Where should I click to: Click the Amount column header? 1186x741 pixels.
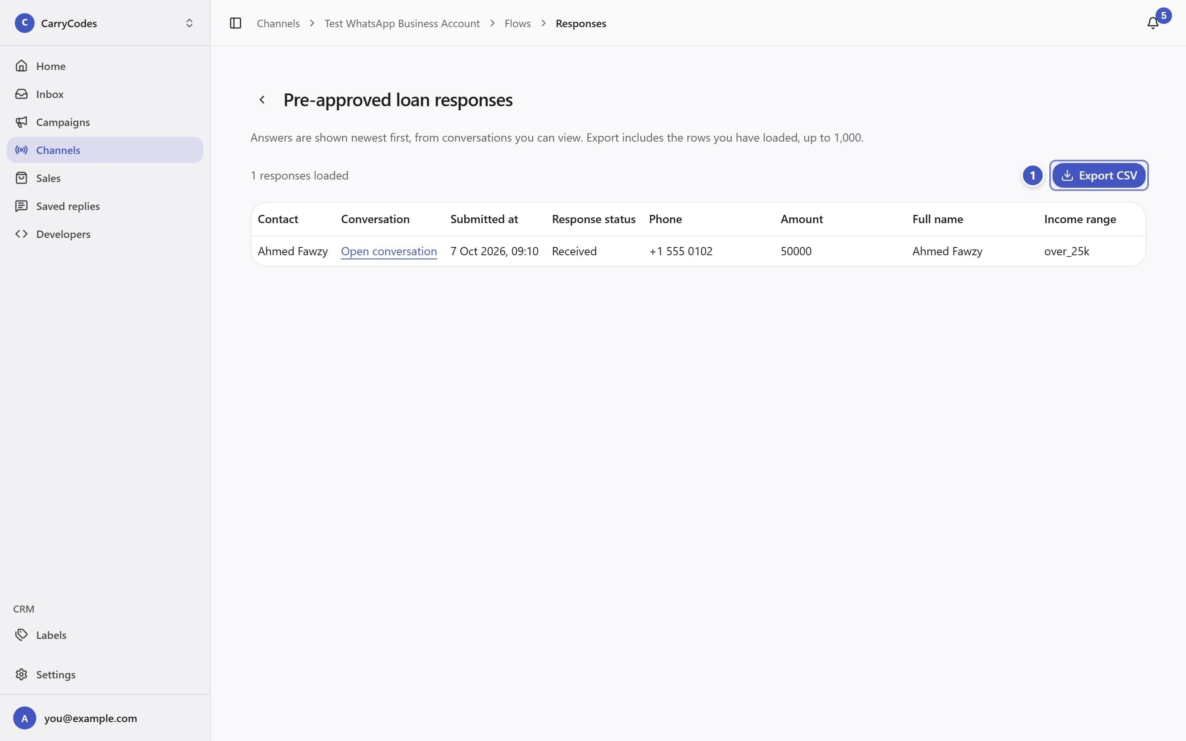tap(801, 219)
